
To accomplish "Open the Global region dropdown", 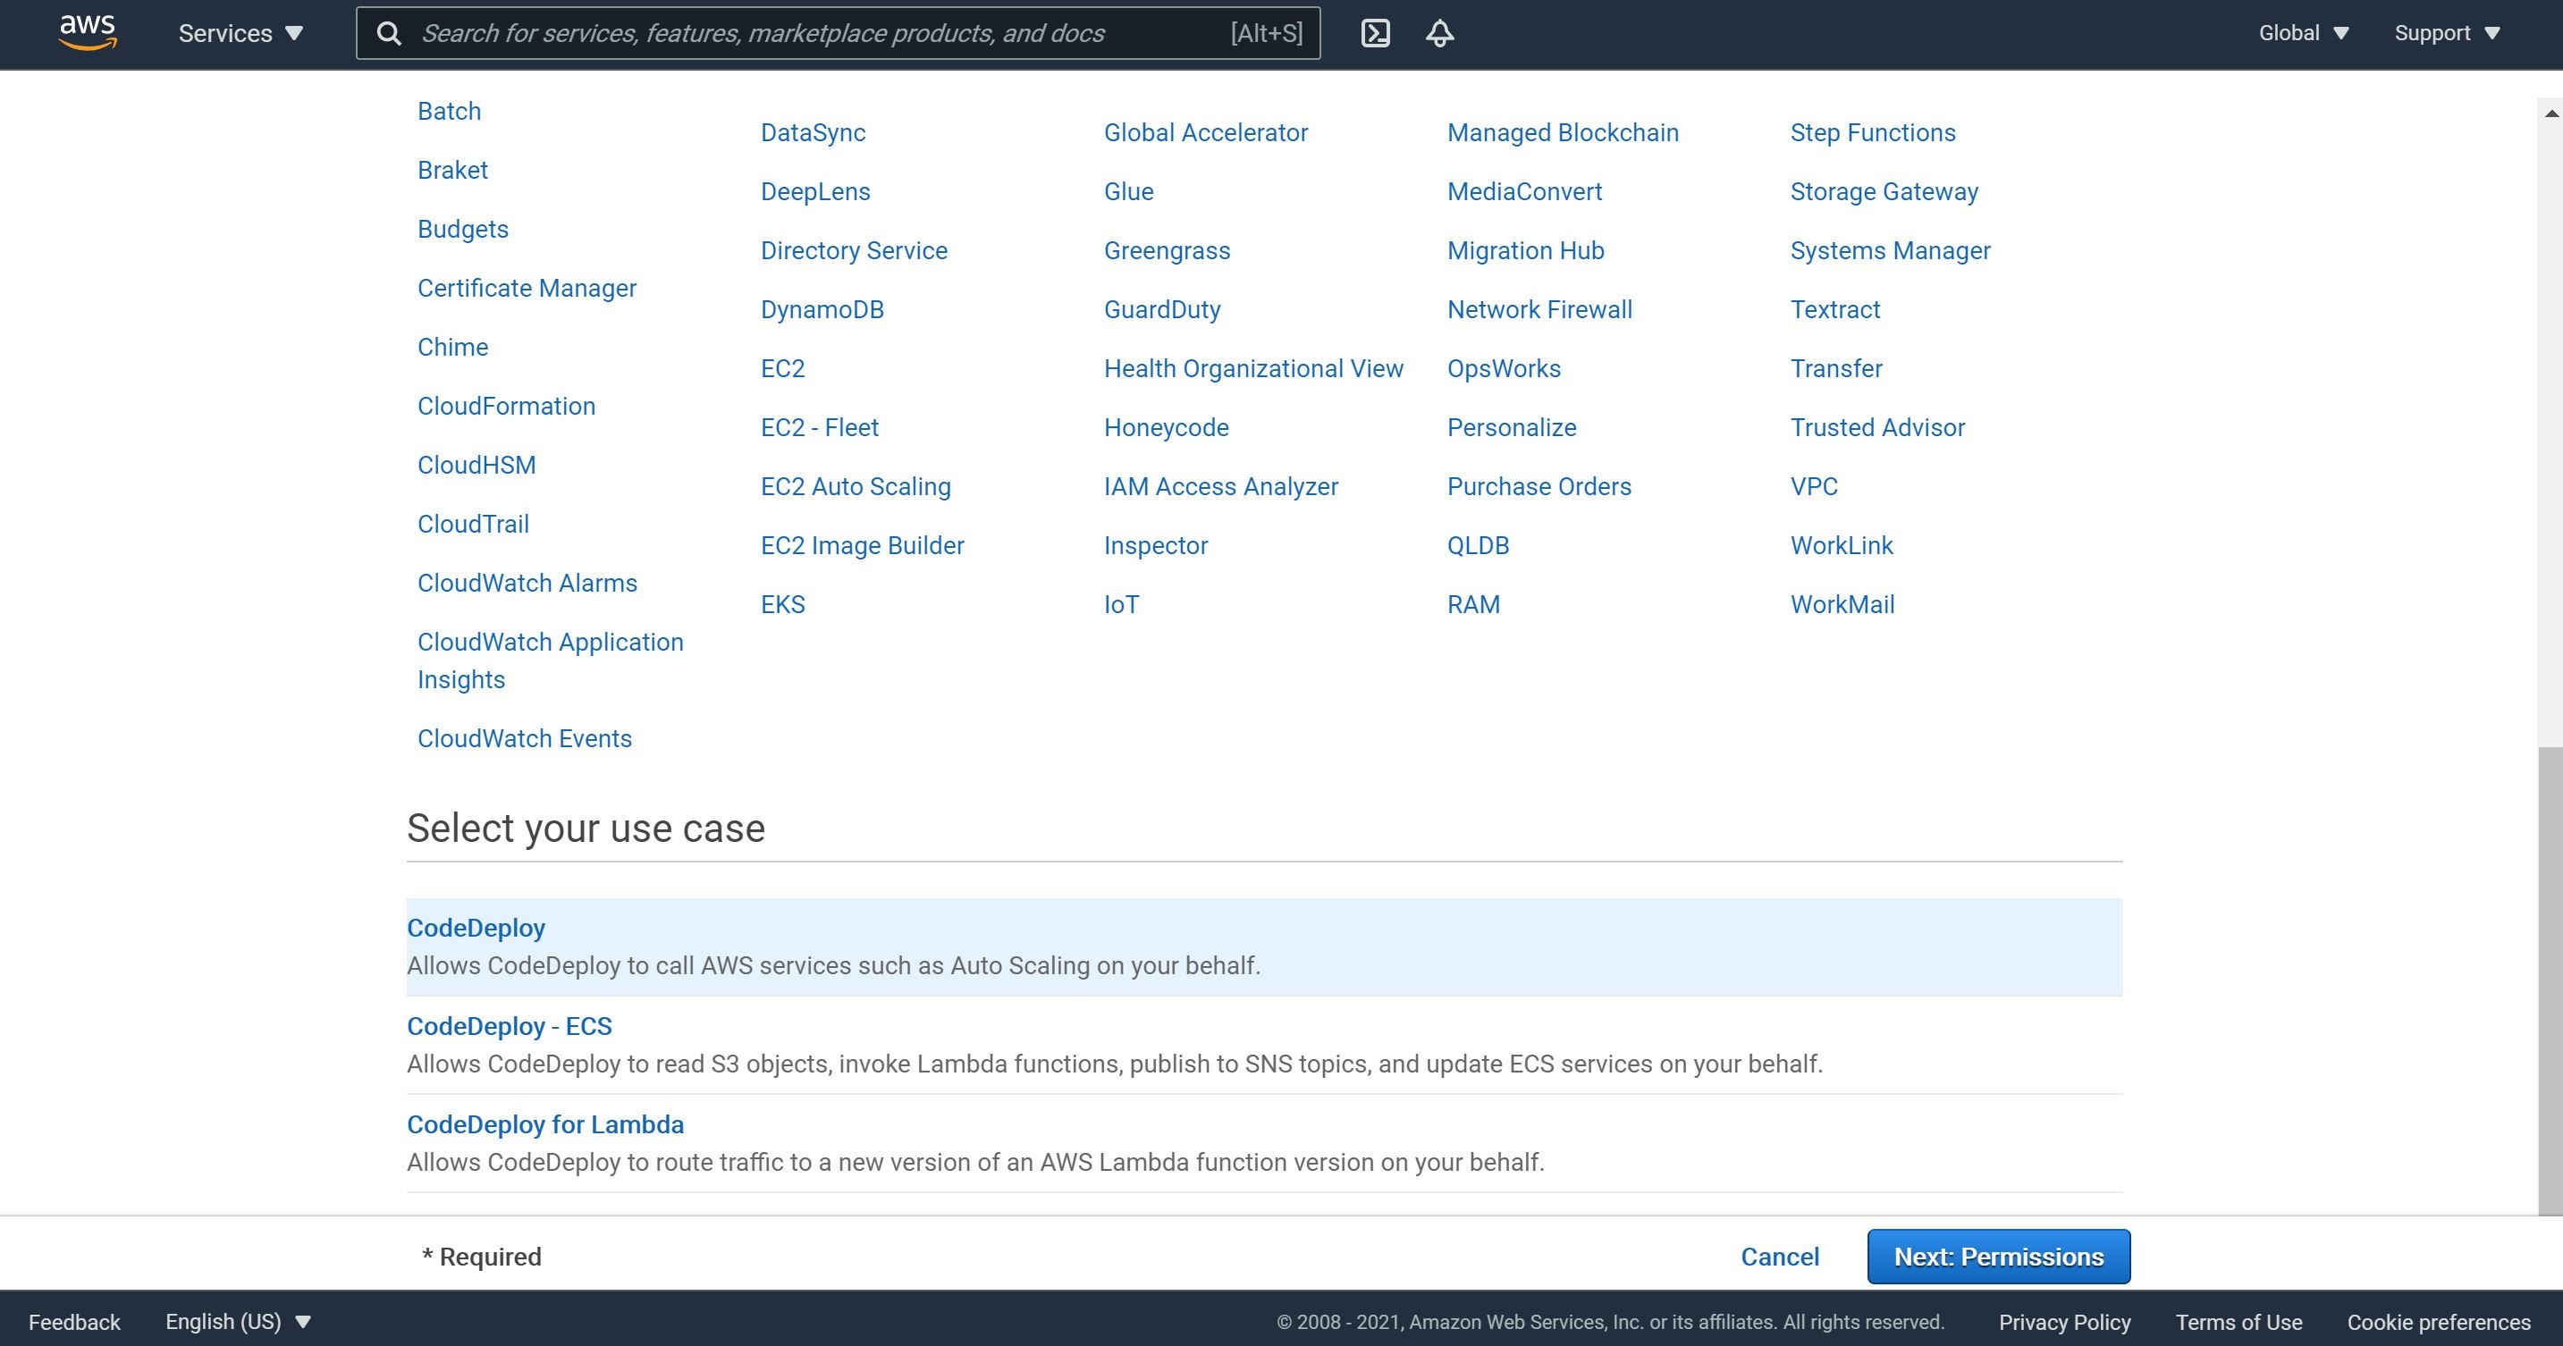I will point(2304,33).
